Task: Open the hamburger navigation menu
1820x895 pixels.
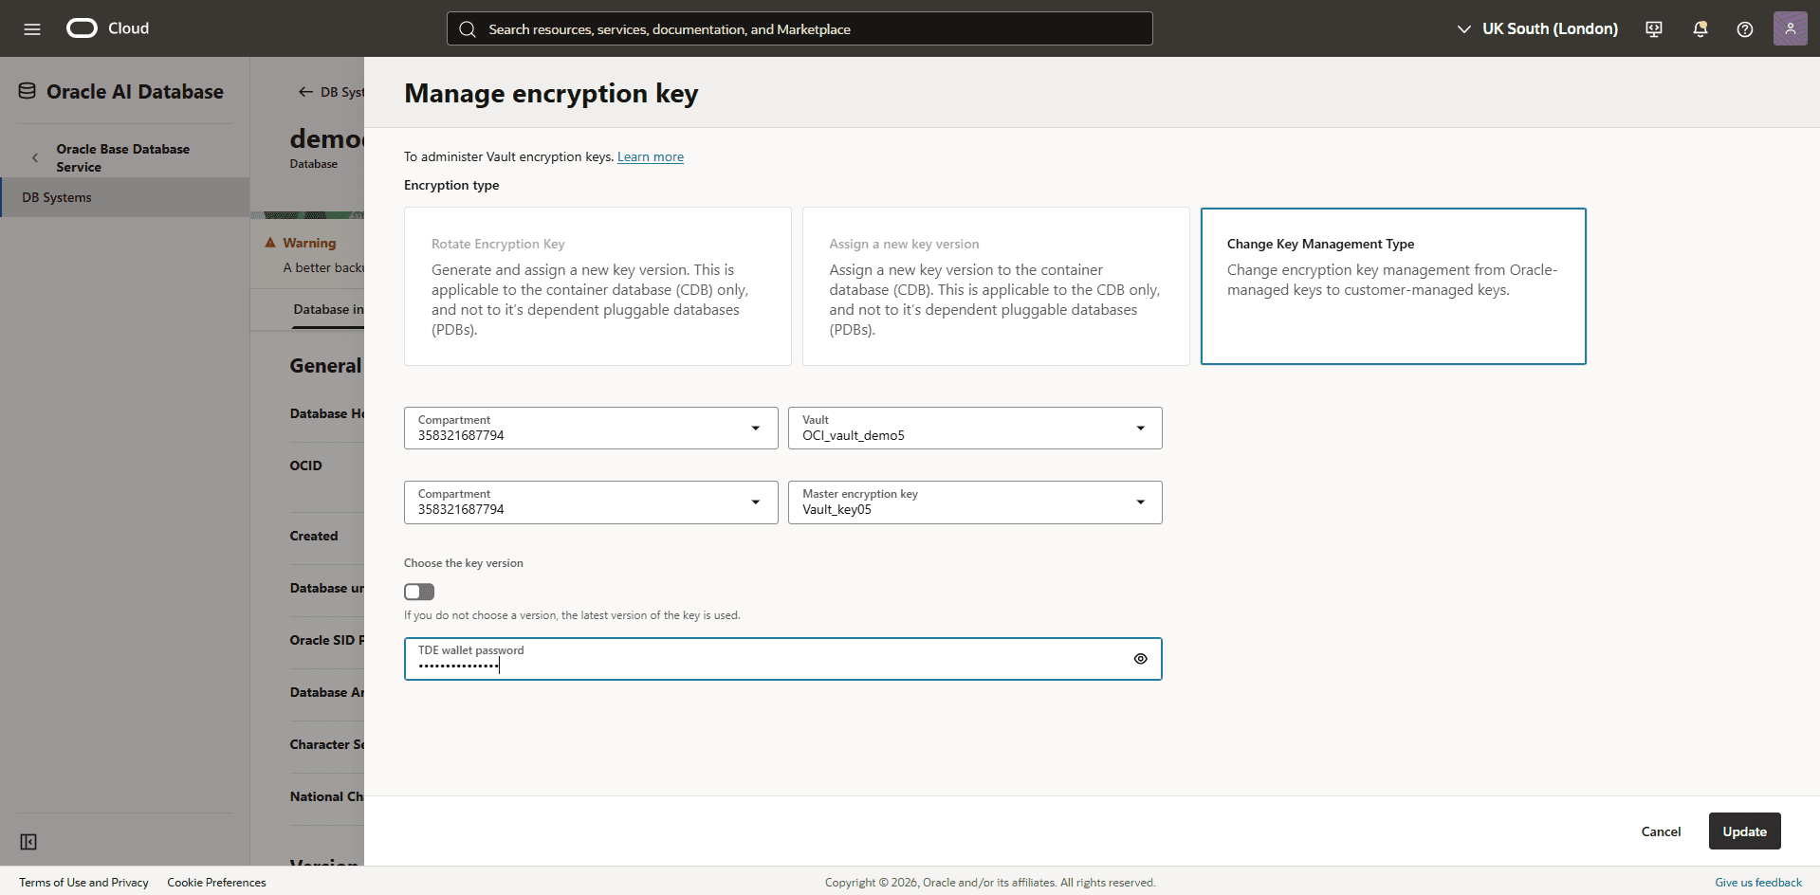Action: (x=32, y=28)
